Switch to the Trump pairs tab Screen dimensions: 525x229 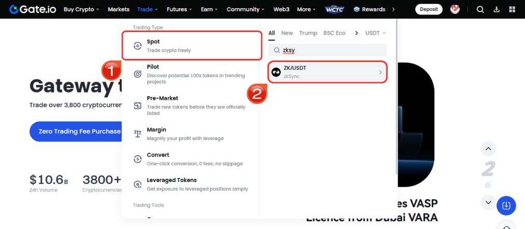click(x=308, y=33)
